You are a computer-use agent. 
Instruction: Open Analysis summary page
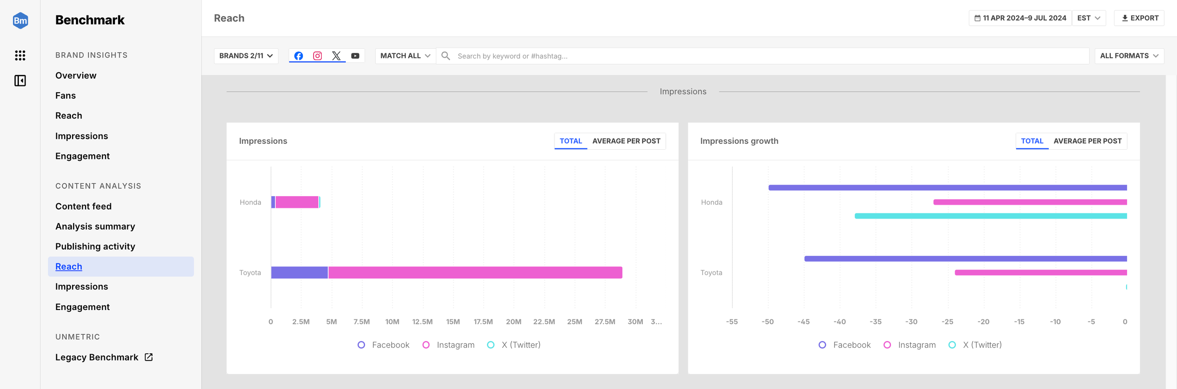pyautogui.click(x=95, y=226)
